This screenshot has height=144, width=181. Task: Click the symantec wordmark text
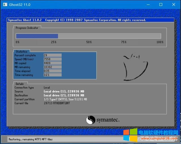108,120
